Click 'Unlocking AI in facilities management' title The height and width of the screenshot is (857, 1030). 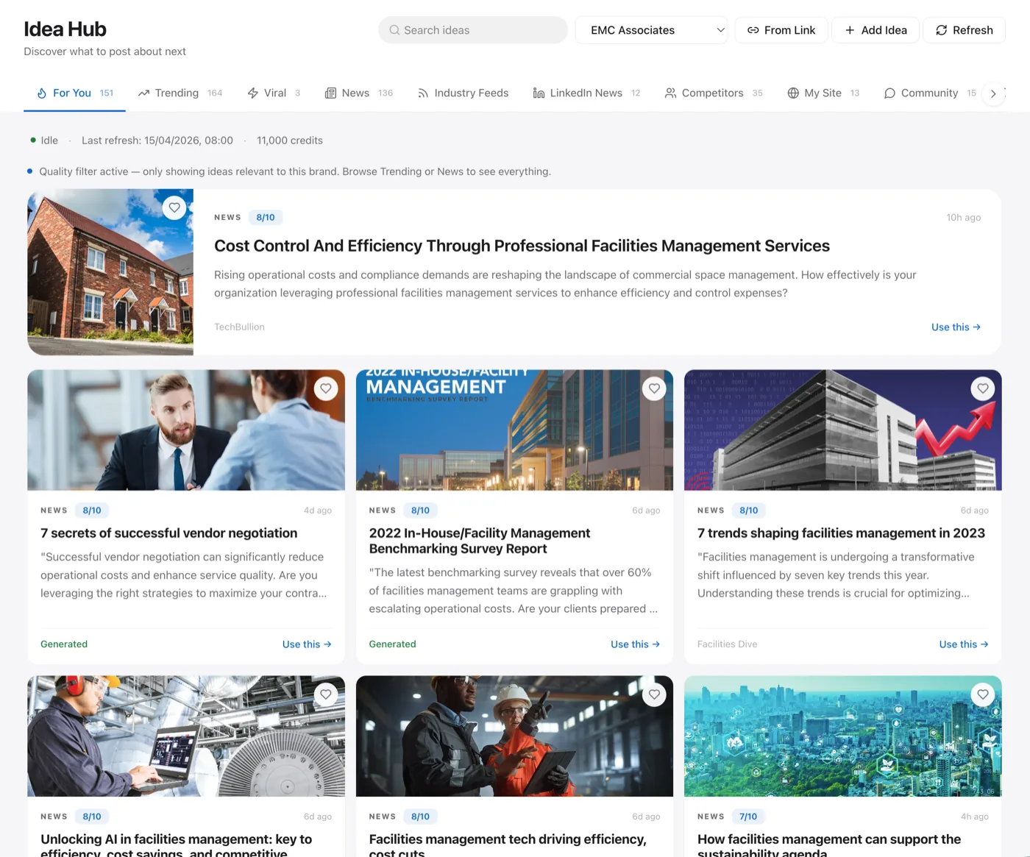[177, 846]
